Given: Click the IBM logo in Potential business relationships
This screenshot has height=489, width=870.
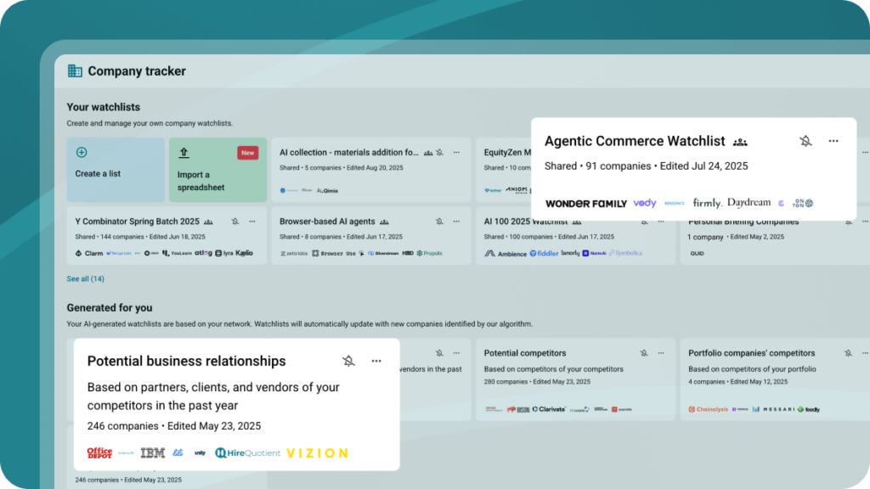Looking at the screenshot, I should pyautogui.click(x=152, y=453).
